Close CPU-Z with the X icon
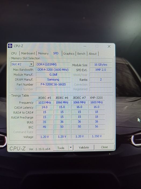This screenshot has height=189, width=141. point(109,46)
